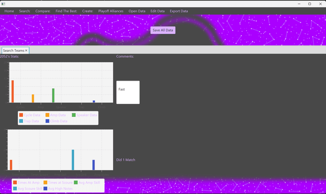The height and width of the screenshot is (194, 326).
Task: Click the Fast comment box
Action: click(x=128, y=92)
